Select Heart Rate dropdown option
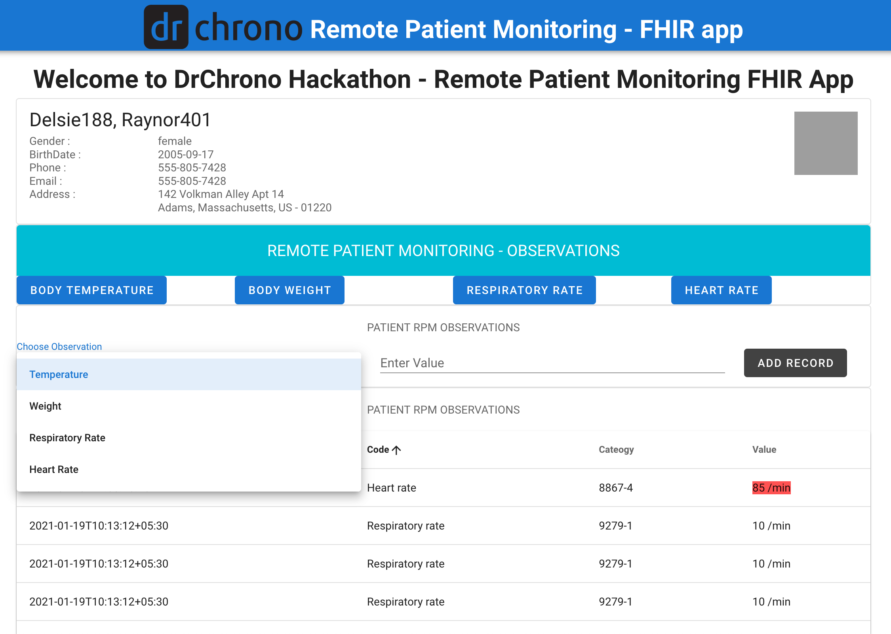Viewport: 891px width, 634px height. click(189, 469)
